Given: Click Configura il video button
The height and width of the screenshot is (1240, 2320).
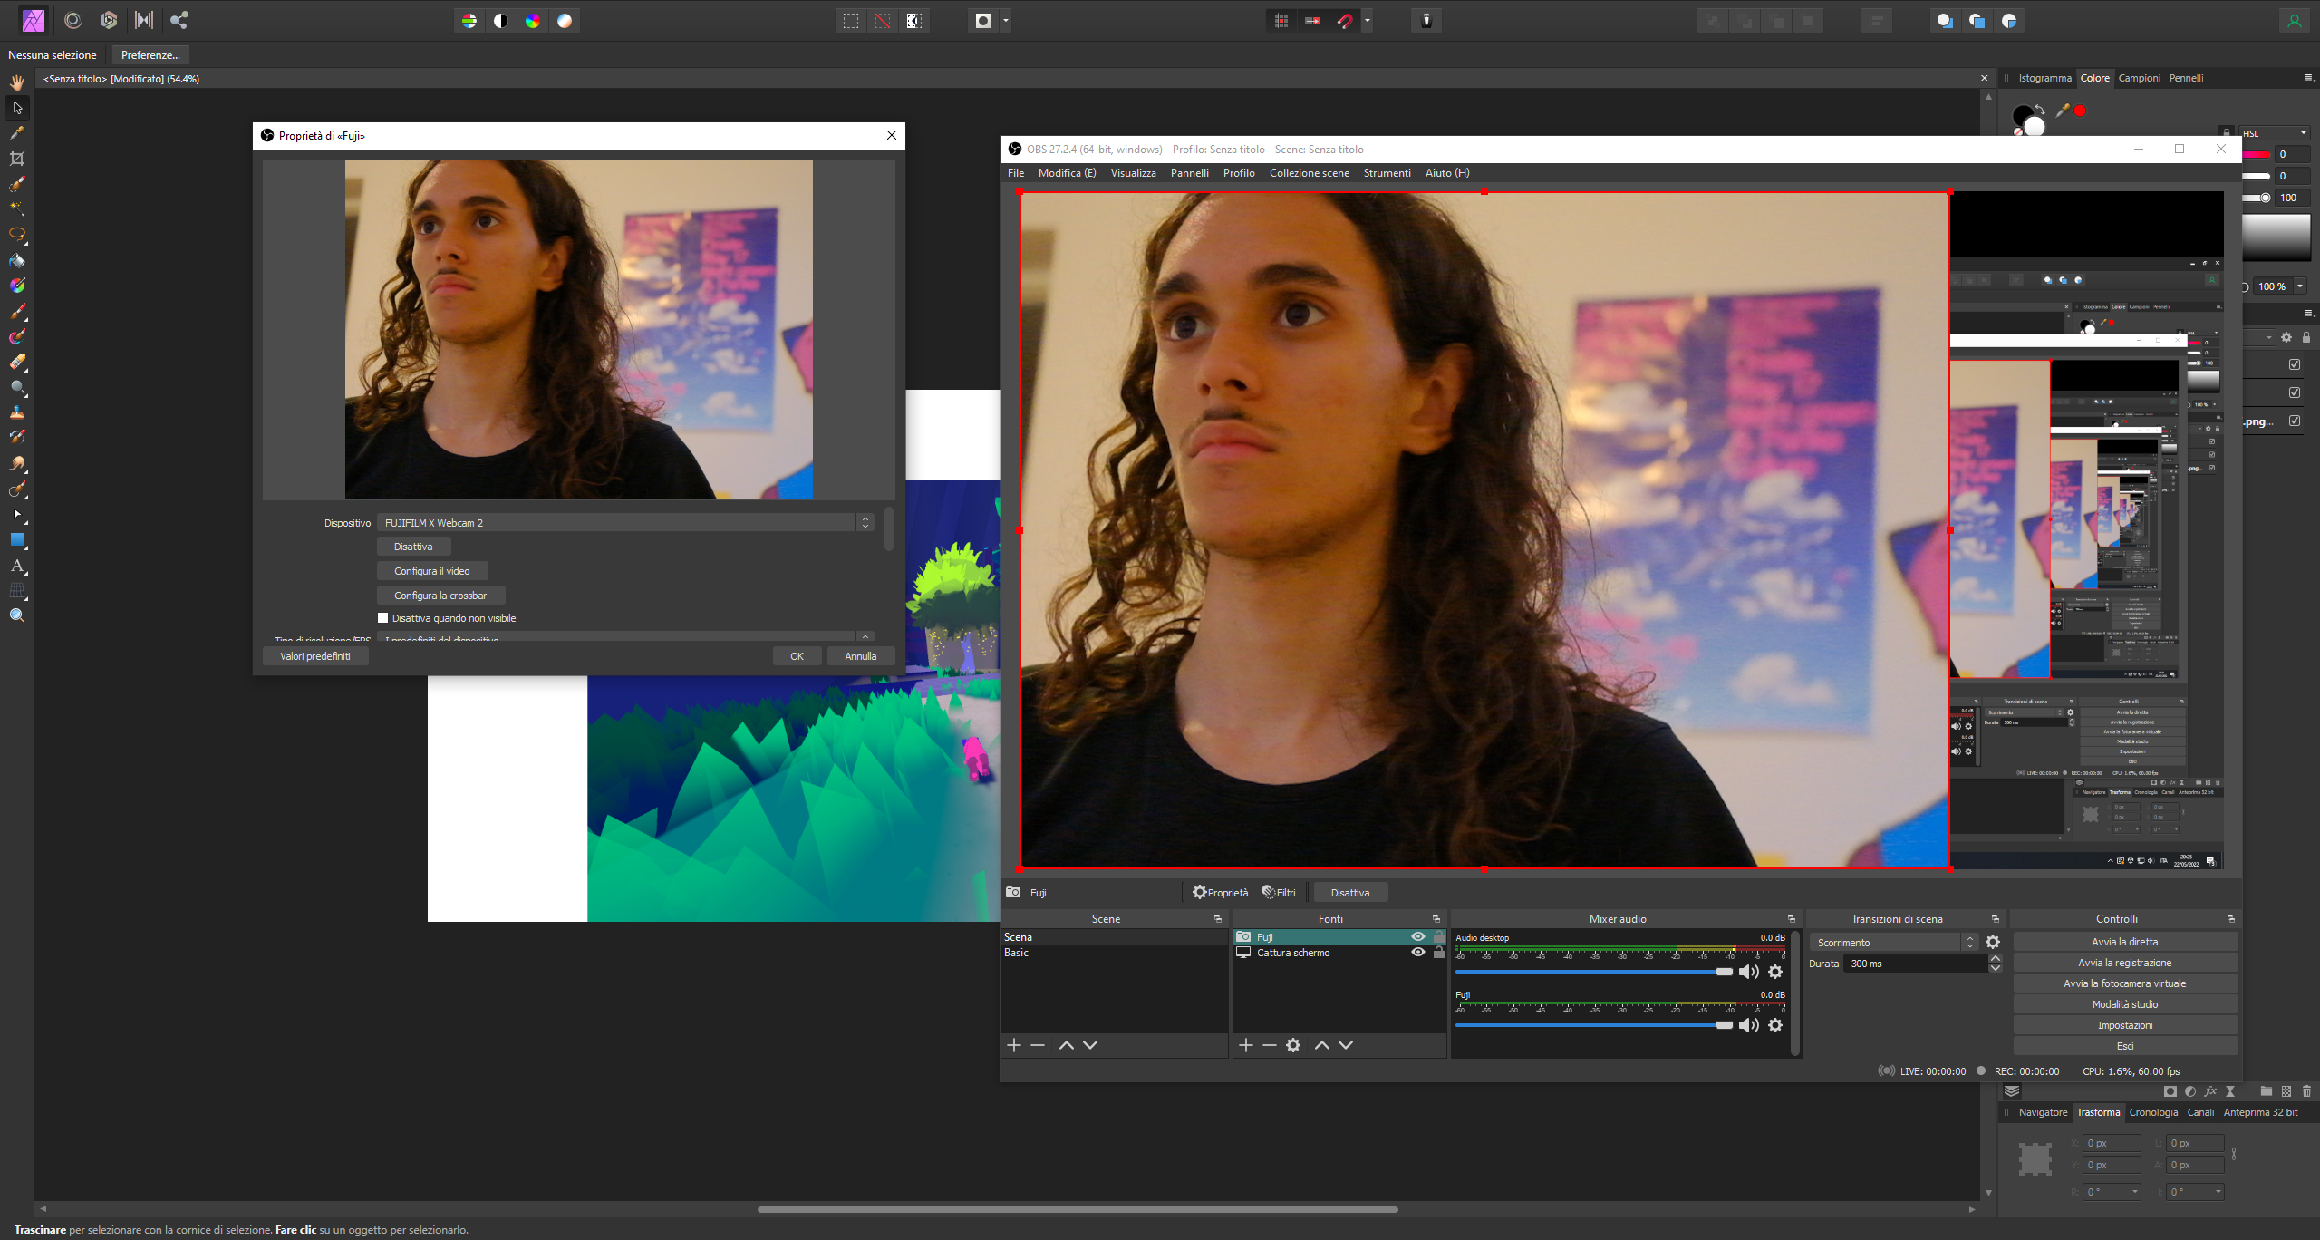Looking at the screenshot, I should [x=432, y=571].
